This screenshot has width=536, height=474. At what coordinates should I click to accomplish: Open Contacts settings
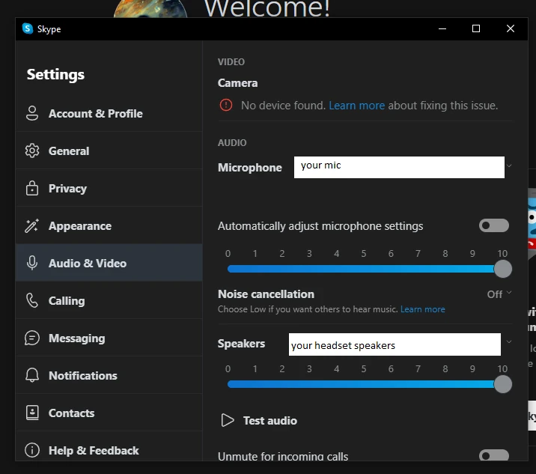point(109,413)
